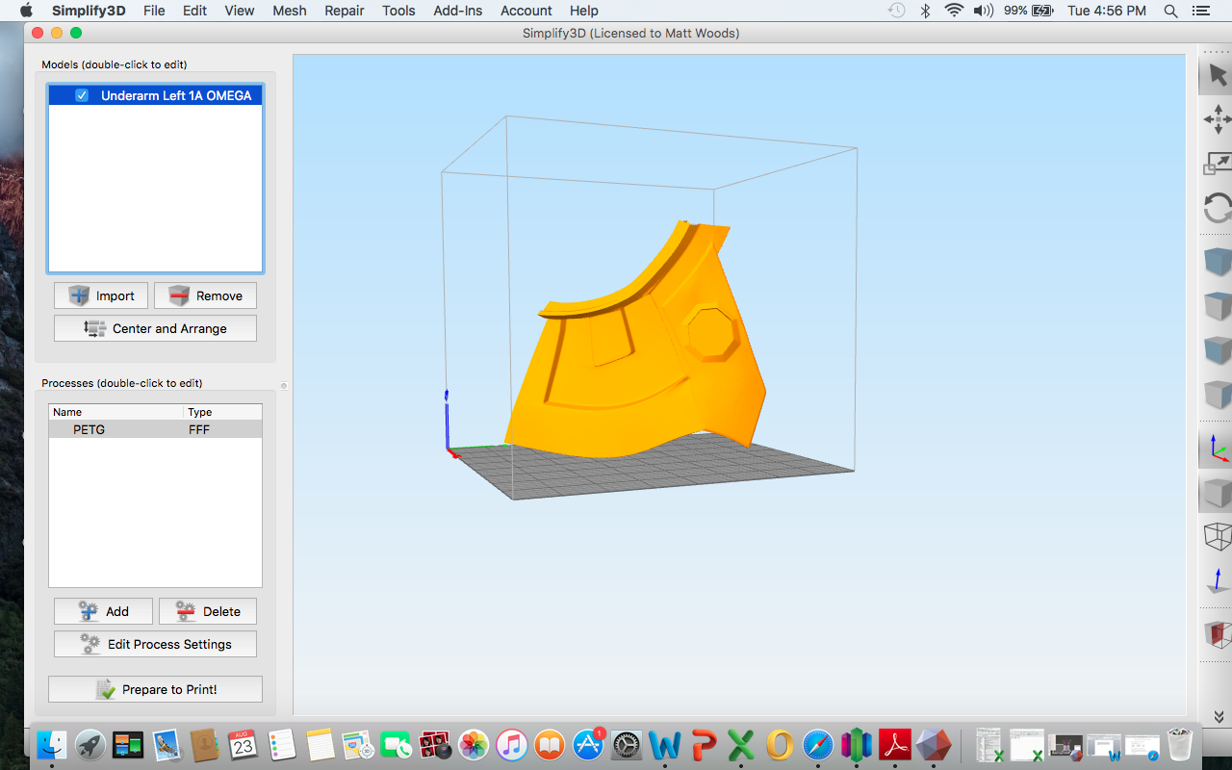Uncheck the Underarm Left 1A OMEGA model

point(82,95)
